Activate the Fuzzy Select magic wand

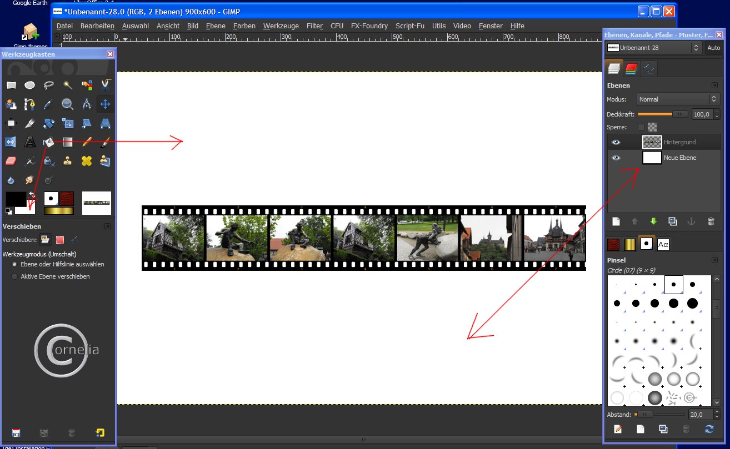(x=68, y=85)
